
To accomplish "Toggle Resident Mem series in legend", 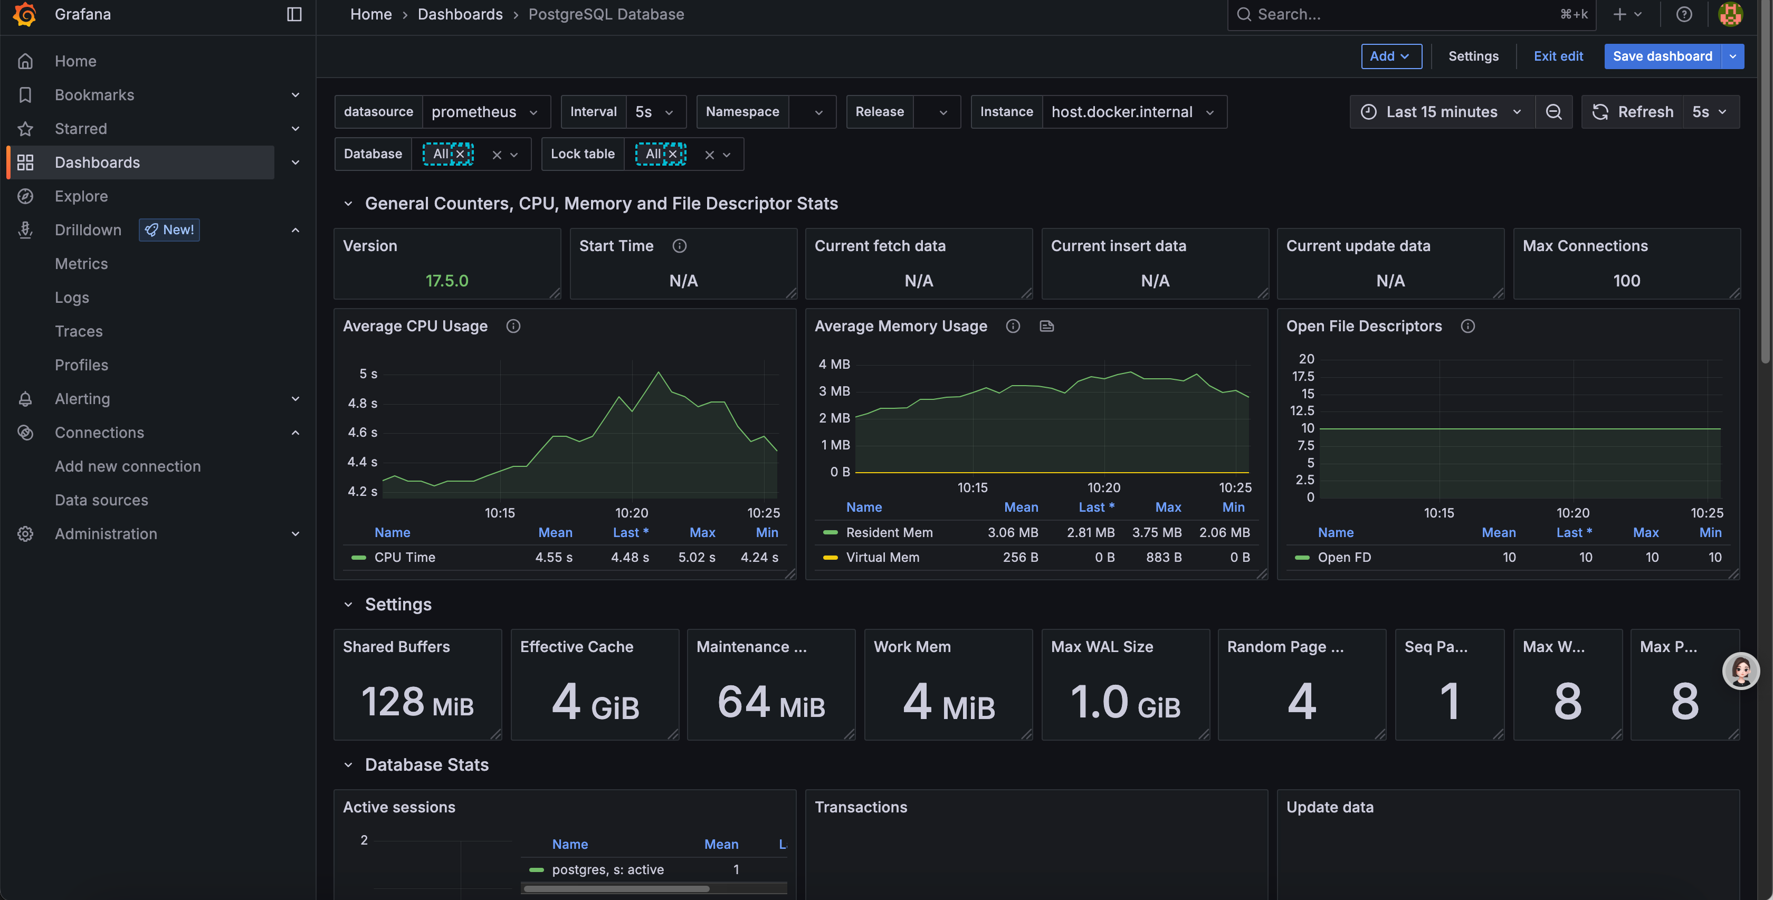I will click(x=889, y=533).
